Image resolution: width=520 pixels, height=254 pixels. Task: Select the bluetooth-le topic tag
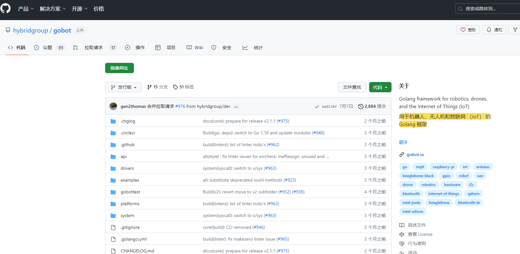point(469,202)
